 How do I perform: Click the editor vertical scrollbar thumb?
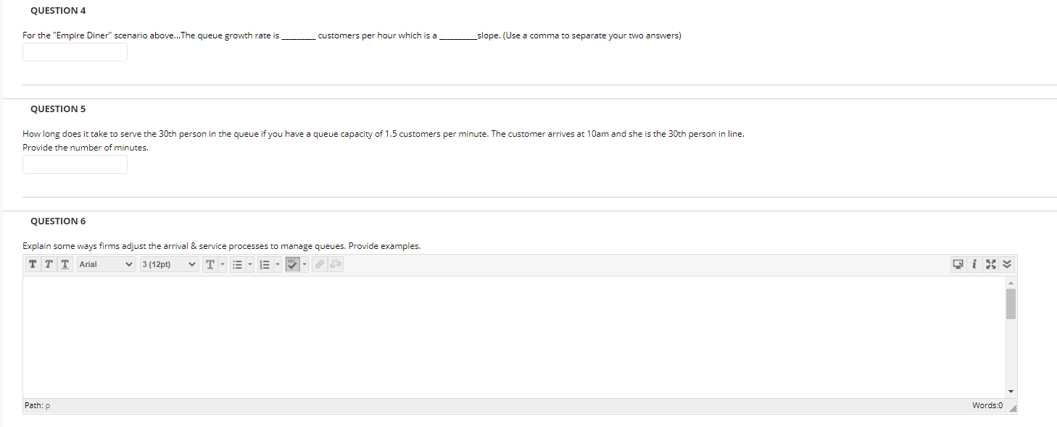click(1011, 303)
